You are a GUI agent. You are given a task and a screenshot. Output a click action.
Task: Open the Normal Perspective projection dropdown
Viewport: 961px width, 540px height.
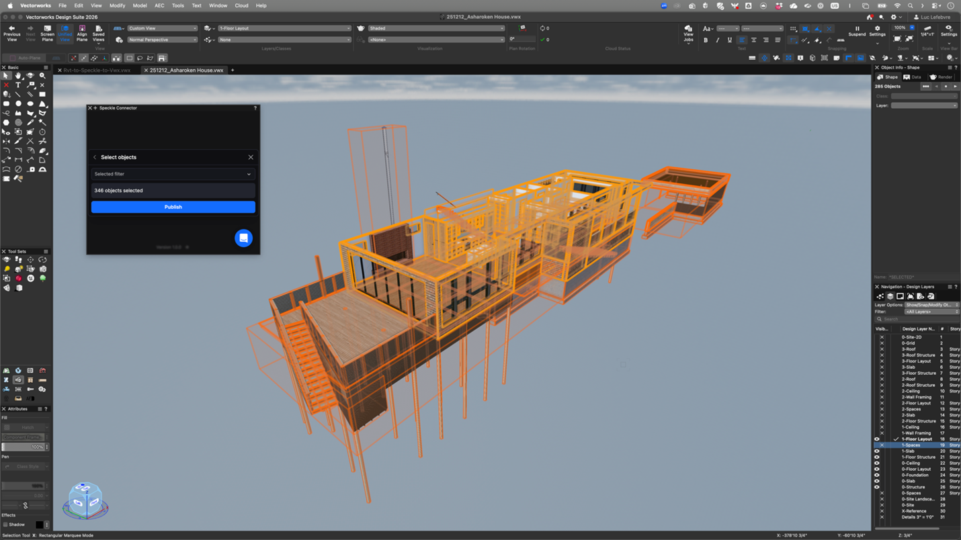click(162, 40)
